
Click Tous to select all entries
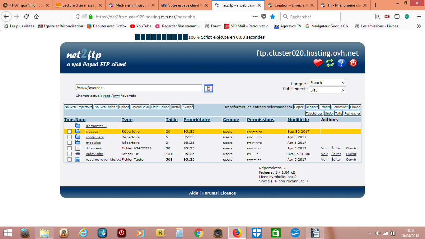tap(69, 119)
